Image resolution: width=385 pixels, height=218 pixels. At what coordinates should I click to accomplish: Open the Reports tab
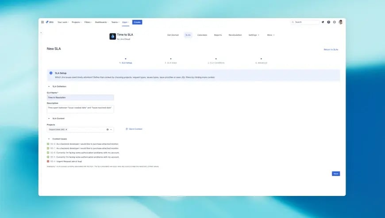pos(218,35)
